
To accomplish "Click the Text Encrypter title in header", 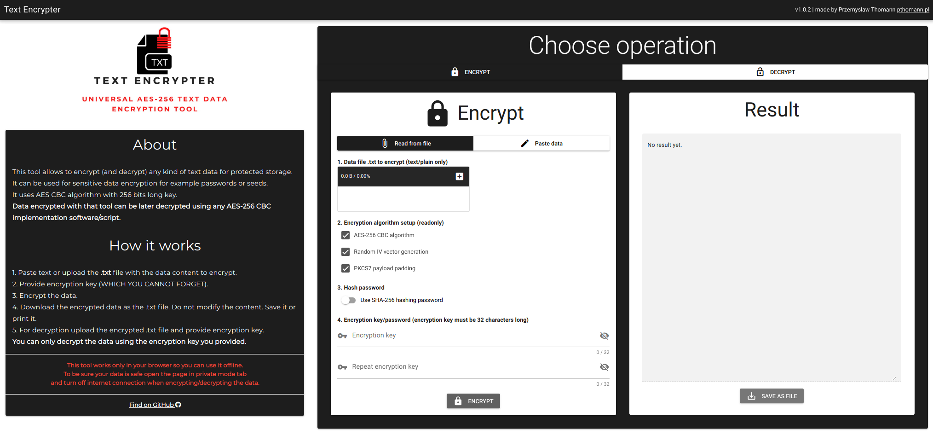I will 32,10.
